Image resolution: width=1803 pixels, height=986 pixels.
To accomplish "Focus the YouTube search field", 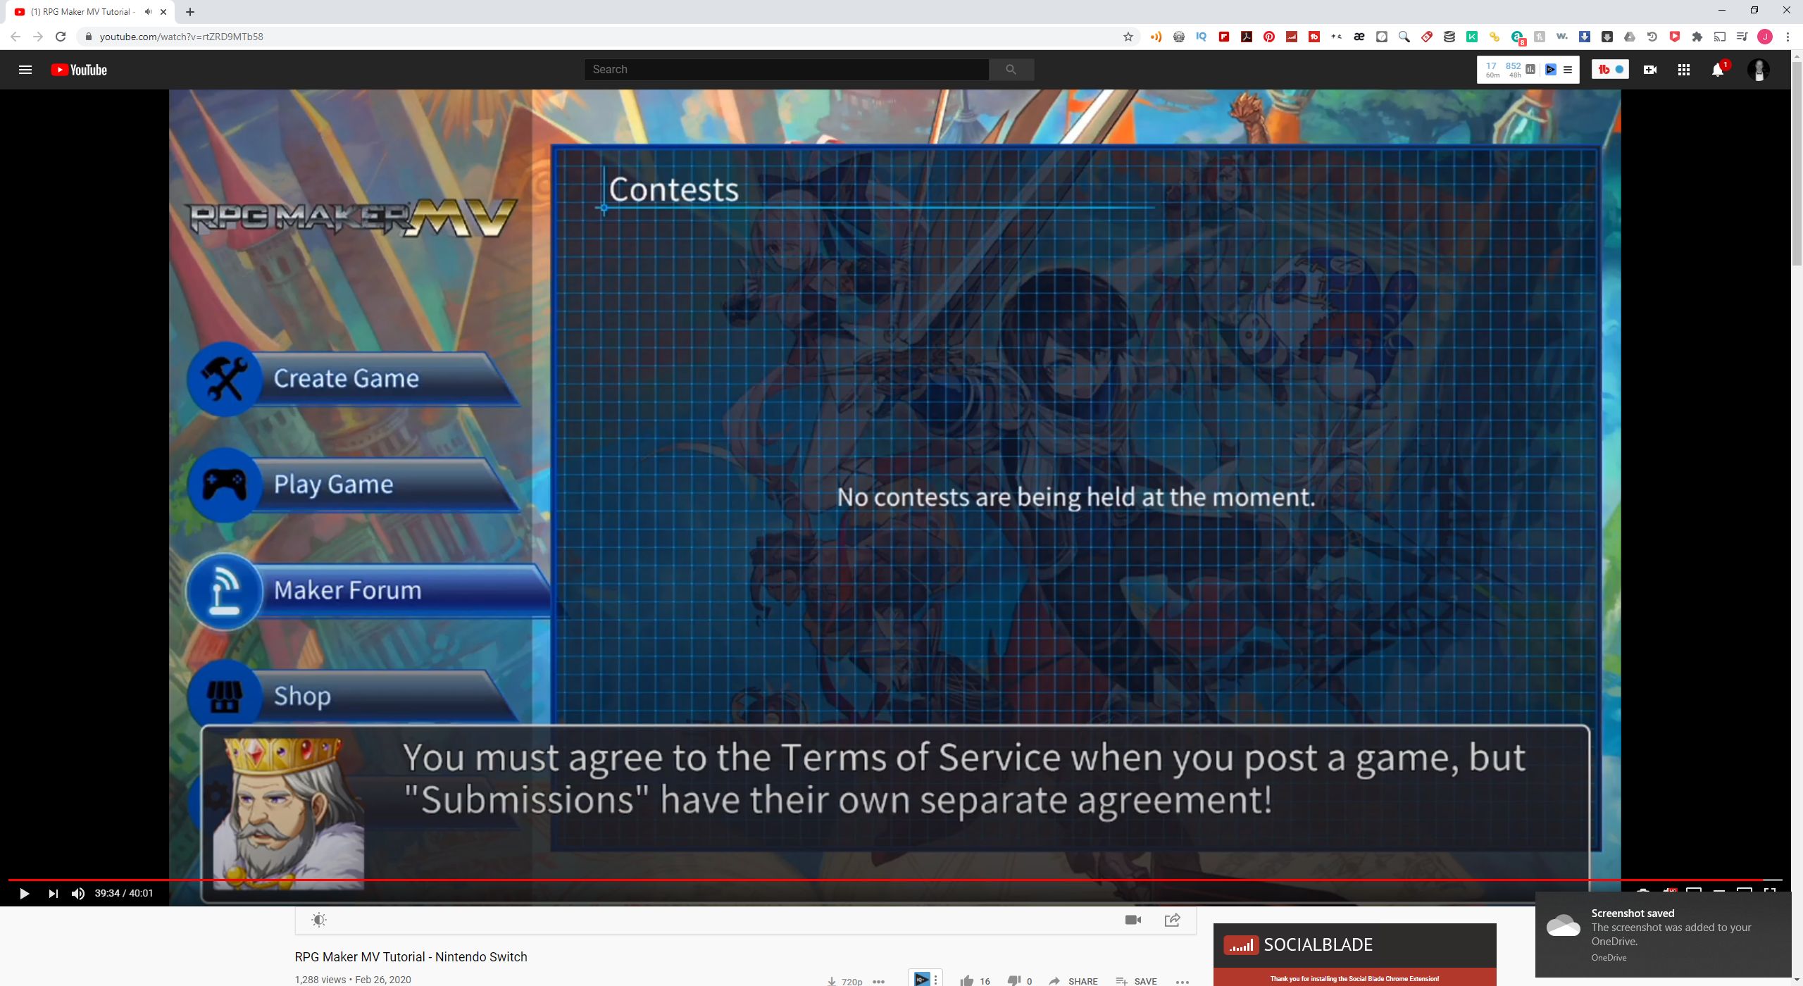I will click(x=787, y=70).
